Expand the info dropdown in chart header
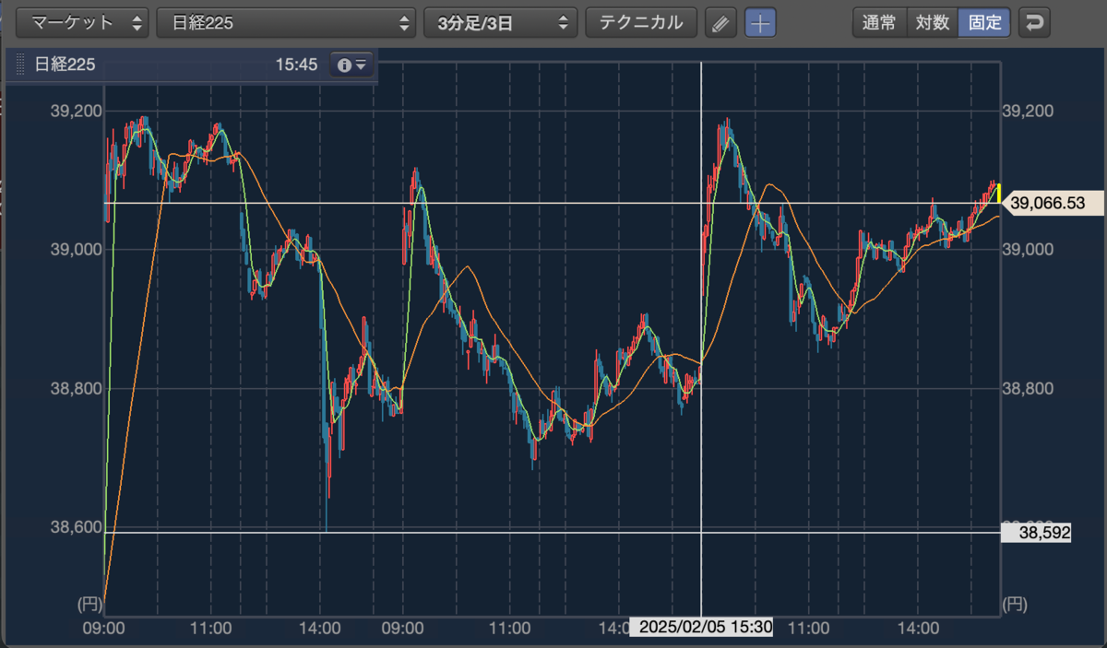 (352, 65)
